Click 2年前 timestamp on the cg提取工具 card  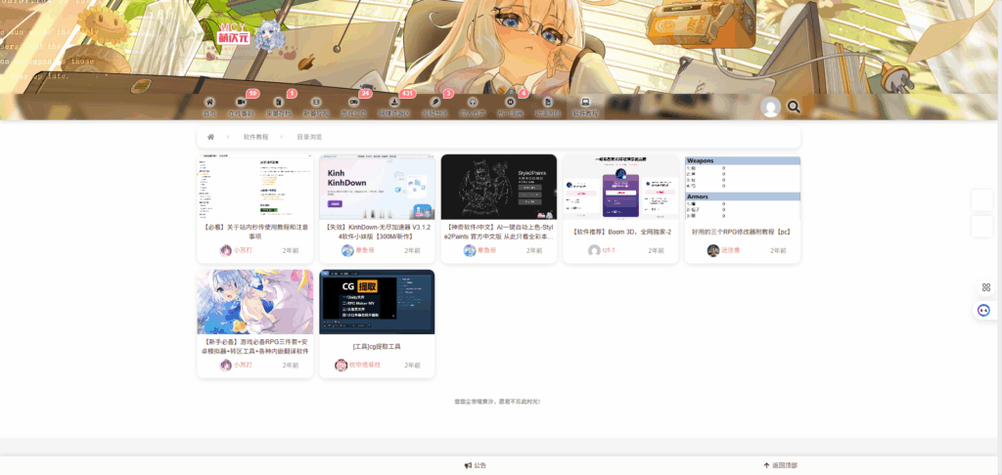pos(412,366)
